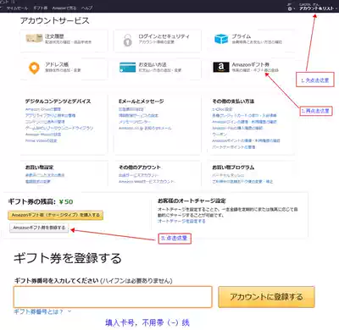This screenshot has width=339, height=330.
Task: Open the Amazonコイン management link
Action: pos(244,122)
